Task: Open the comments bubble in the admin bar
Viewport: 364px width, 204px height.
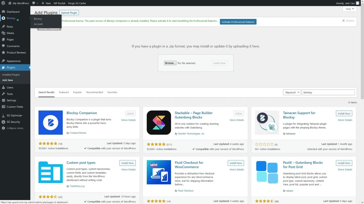Action: pos(34,3)
